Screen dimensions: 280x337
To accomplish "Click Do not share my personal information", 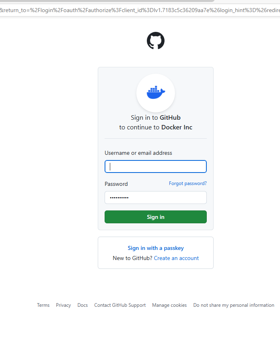I will pos(234,305).
